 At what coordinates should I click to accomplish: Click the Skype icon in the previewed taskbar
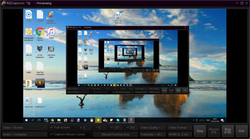click(118, 120)
